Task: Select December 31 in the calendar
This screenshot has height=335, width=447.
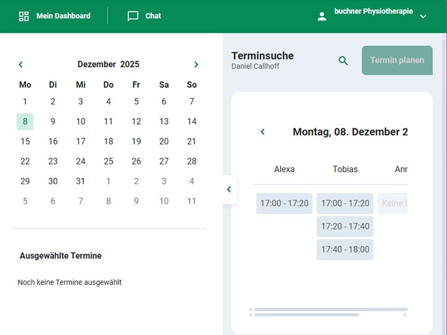Action: [81, 181]
